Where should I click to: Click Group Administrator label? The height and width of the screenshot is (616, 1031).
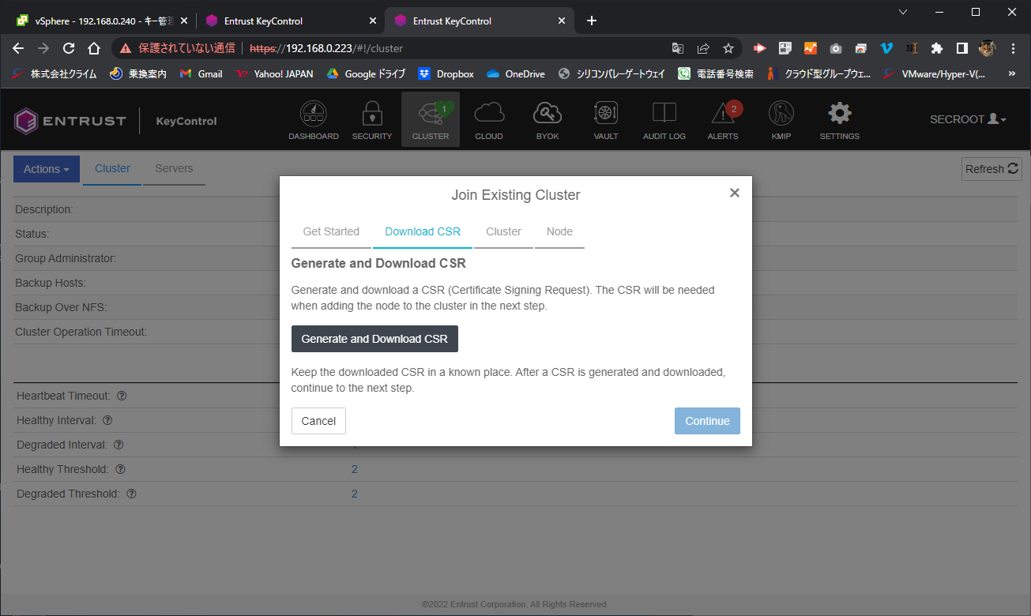[66, 258]
